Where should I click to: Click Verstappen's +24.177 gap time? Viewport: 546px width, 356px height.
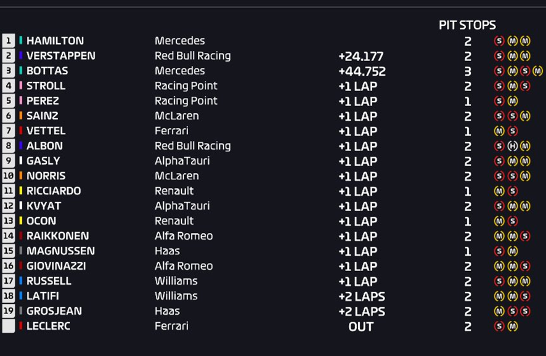pyautogui.click(x=361, y=57)
